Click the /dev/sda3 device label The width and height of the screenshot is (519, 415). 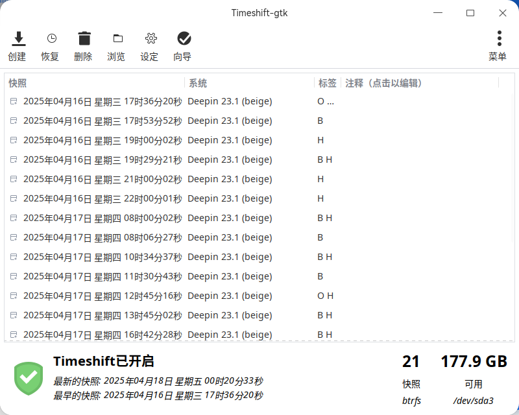474,401
